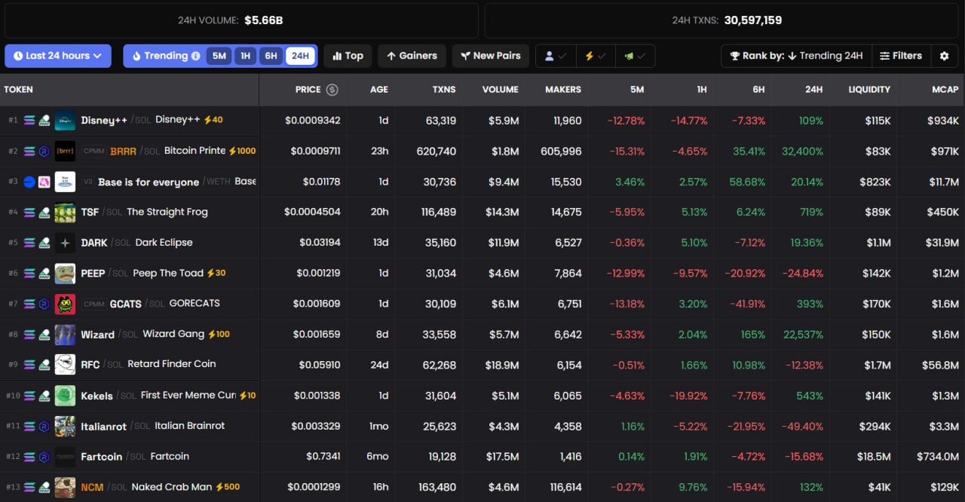Click the DARK token star logo
Image resolution: width=965 pixels, height=502 pixels.
(x=65, y=243)
